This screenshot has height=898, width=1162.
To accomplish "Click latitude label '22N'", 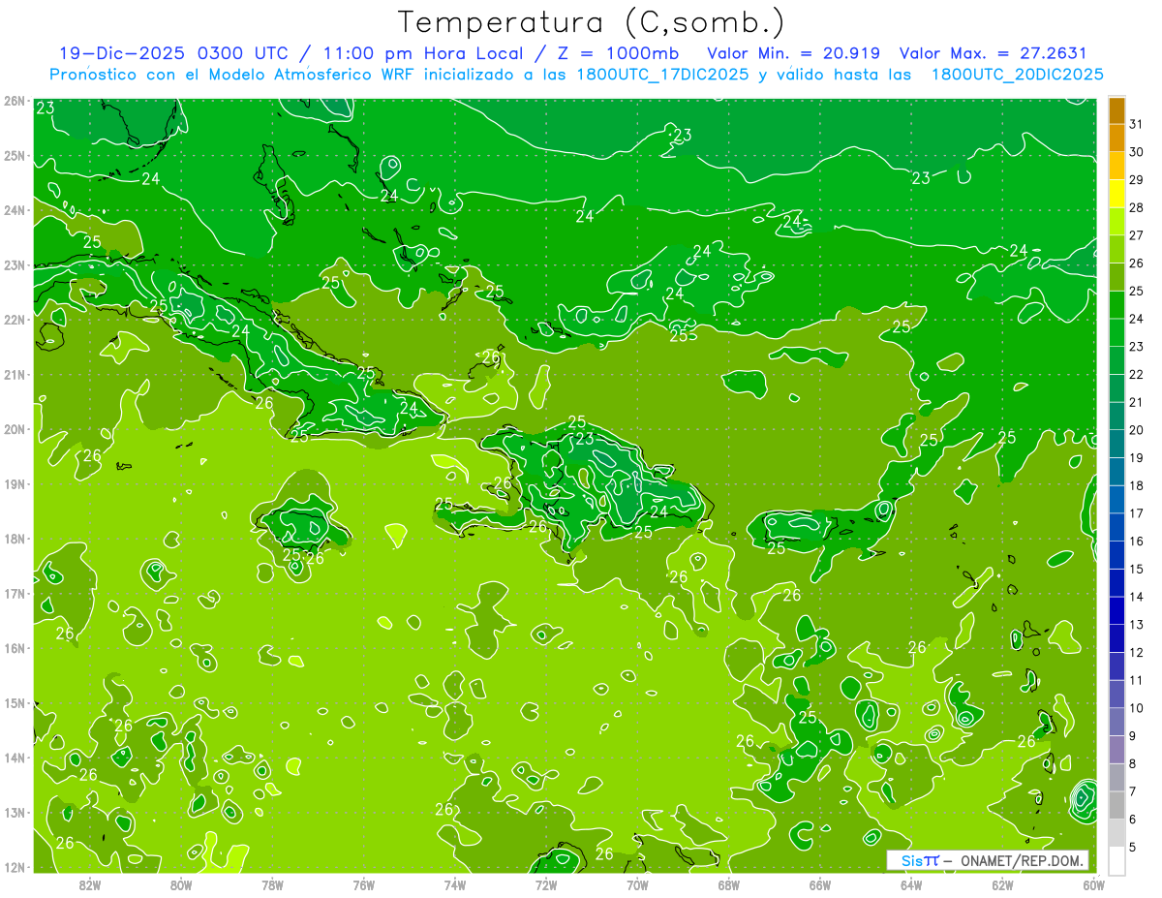I will 14,320.
